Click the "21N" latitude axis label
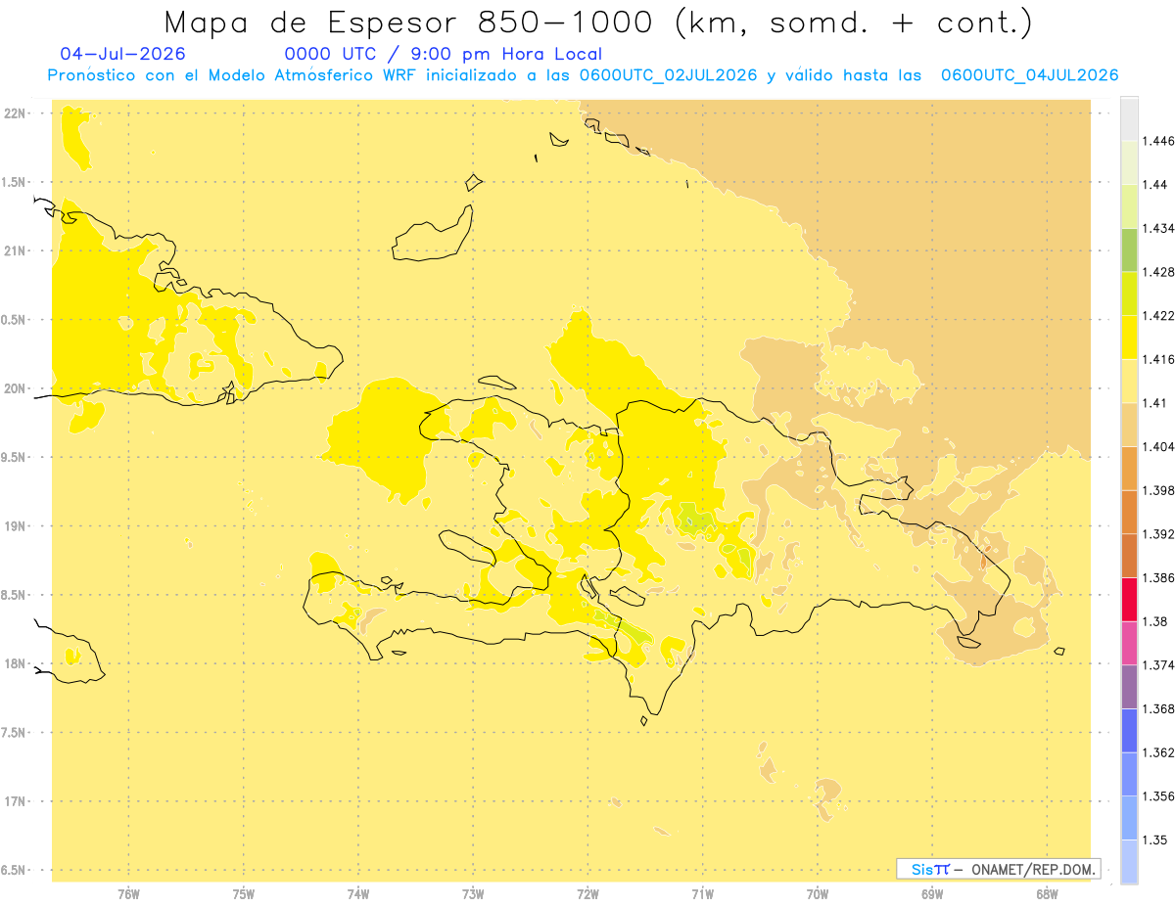Viewport: 1175px width, 907px height. click(14, 250)
